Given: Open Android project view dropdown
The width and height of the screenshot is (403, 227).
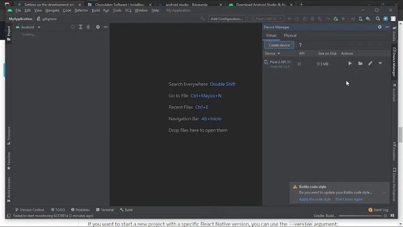Looking at the screenshot, I should coord(28,27).
